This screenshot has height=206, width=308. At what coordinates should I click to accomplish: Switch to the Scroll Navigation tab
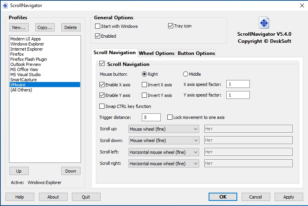coord(115,53)
